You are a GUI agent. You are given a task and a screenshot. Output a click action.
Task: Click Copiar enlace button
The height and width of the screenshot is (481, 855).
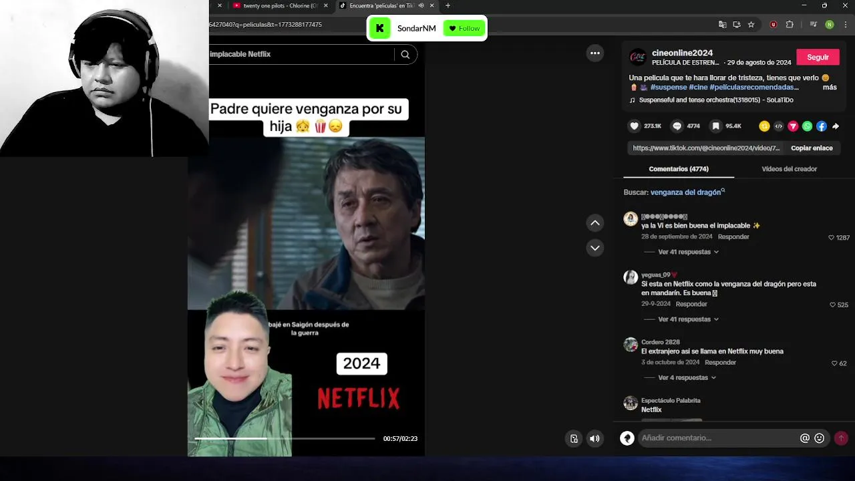812,148
